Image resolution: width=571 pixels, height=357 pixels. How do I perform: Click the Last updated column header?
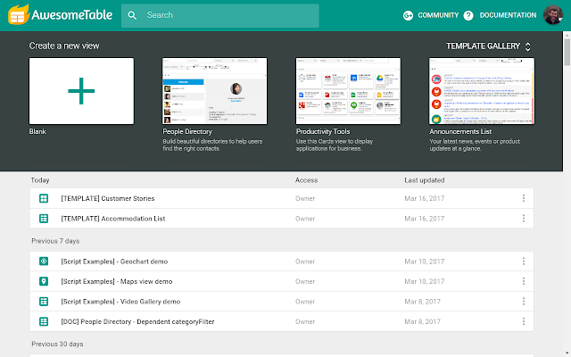coord(425,180)
